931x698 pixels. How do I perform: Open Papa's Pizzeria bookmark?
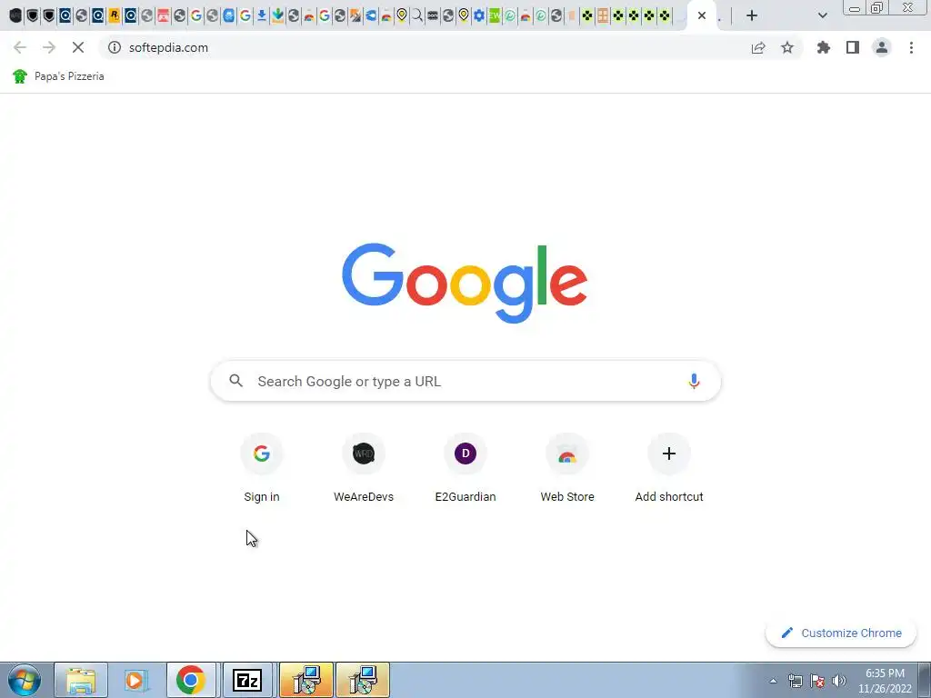58,76
